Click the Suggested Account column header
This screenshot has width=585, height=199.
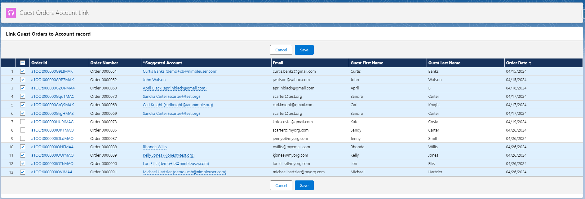click(x=162, y=63)
